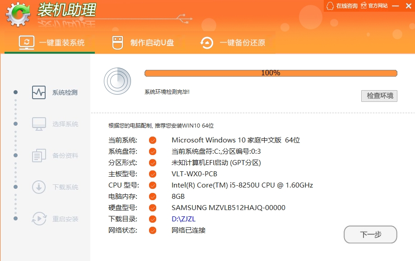Select the 系统检测 step label
Screen dimensions: 415x261
click(x=65, y=92)
